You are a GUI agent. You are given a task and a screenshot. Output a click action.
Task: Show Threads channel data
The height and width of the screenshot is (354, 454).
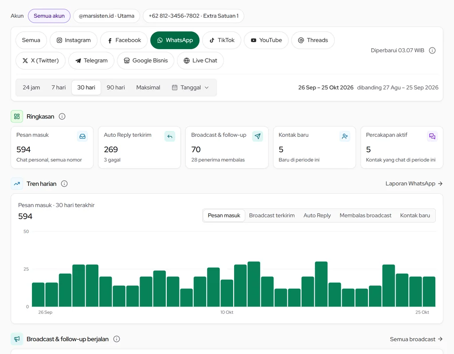click(x=313, y=40)
